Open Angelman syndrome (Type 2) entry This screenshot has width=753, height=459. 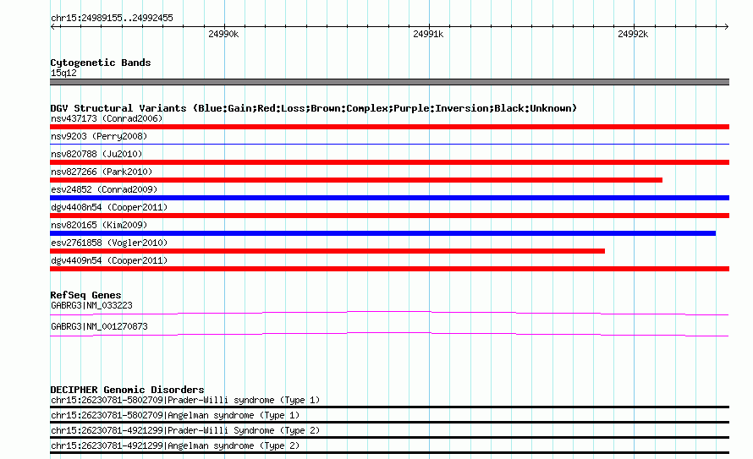pos(175,446)
